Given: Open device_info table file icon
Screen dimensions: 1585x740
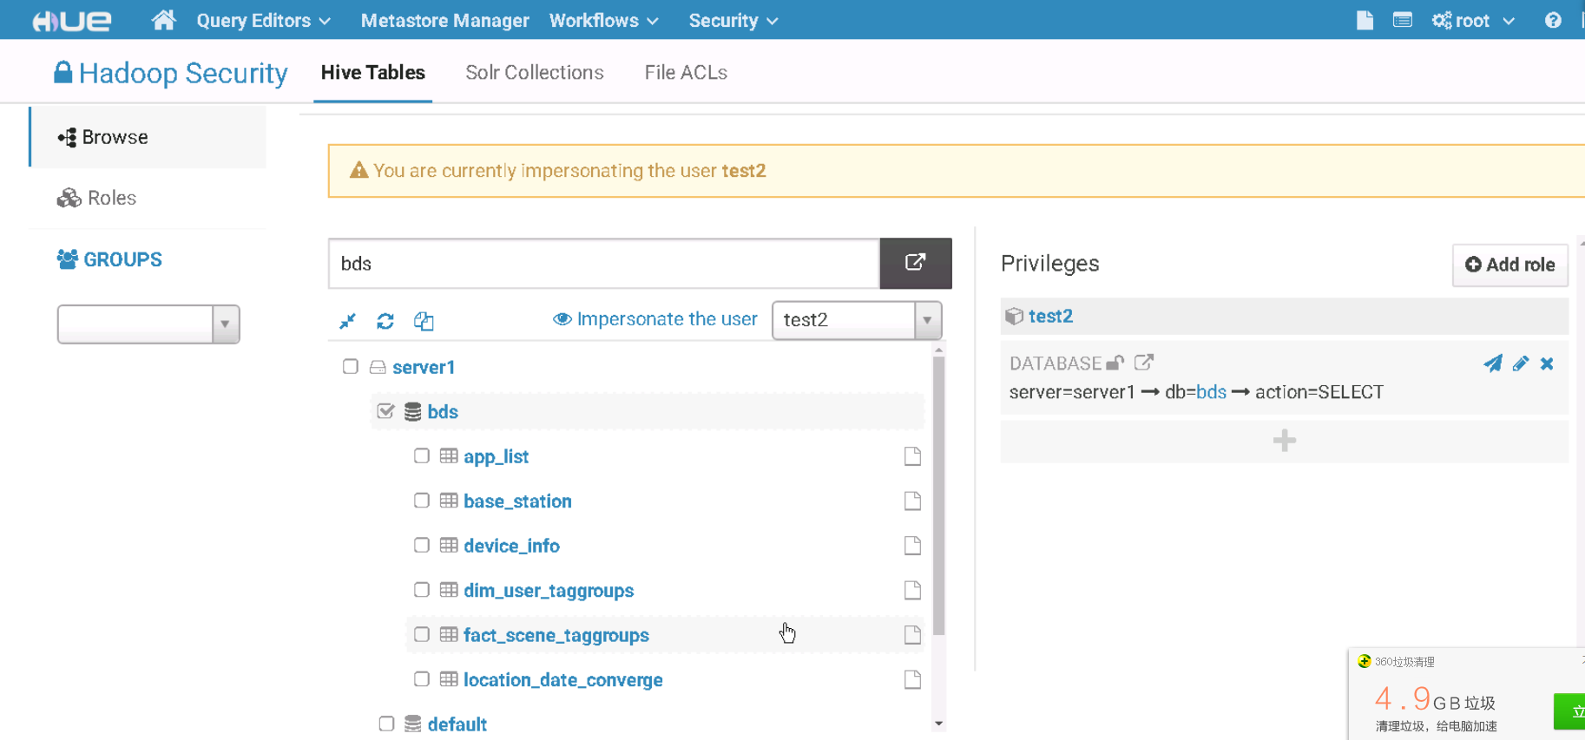Looking at the screenshot, I should click(912, 546).
